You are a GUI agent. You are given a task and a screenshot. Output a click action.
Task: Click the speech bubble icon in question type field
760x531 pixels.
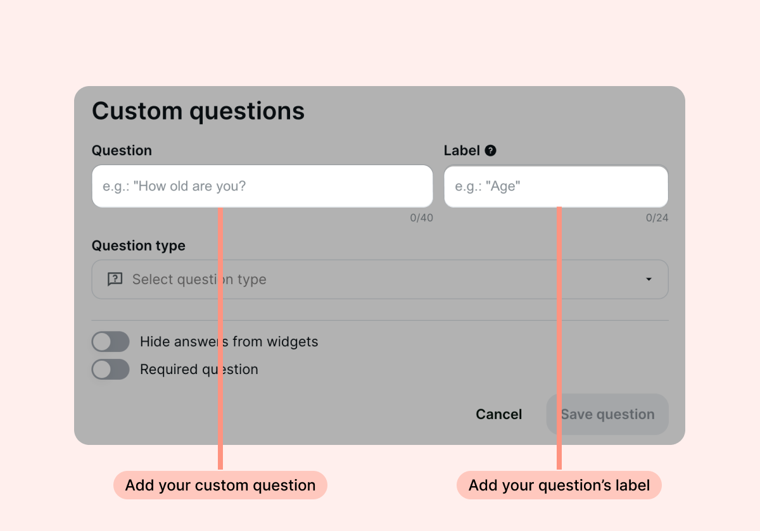tap(115, 279)
